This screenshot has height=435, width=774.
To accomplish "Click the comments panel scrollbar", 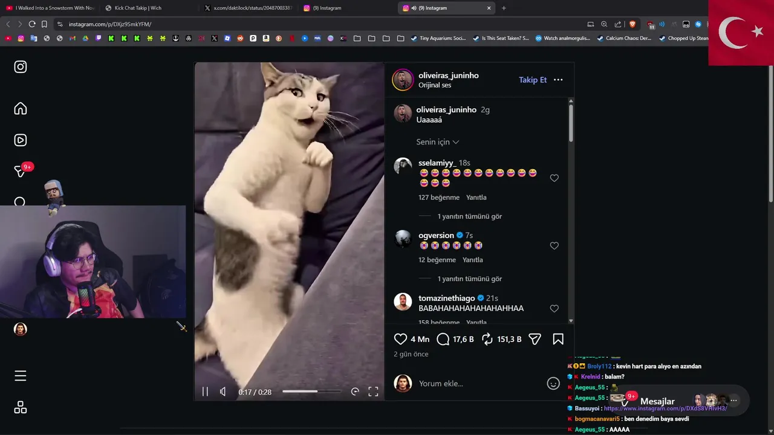I will tap(571, 124).
